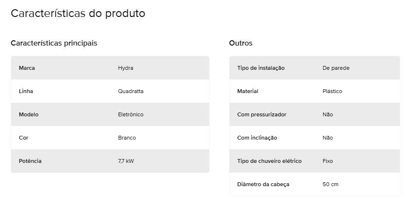Image resolution: width=410 pixels, height=207 pixels.
Task: Select the Eletrônico model value
Action: click(x=131, y=114)
